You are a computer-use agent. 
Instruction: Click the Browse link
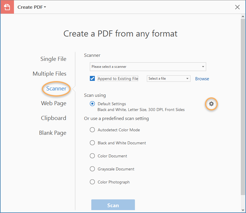pyautogui.click(x=202, y=79)
